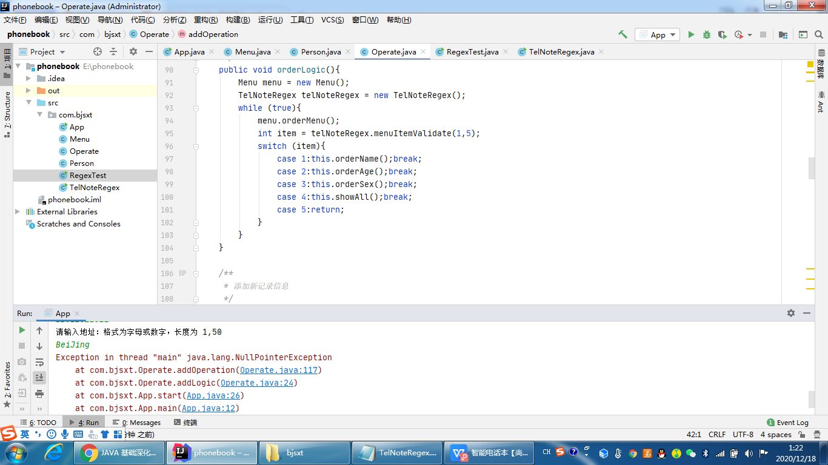Launch Internet Explorer from taskbar
828x465 pixels.
click(53, 452)
